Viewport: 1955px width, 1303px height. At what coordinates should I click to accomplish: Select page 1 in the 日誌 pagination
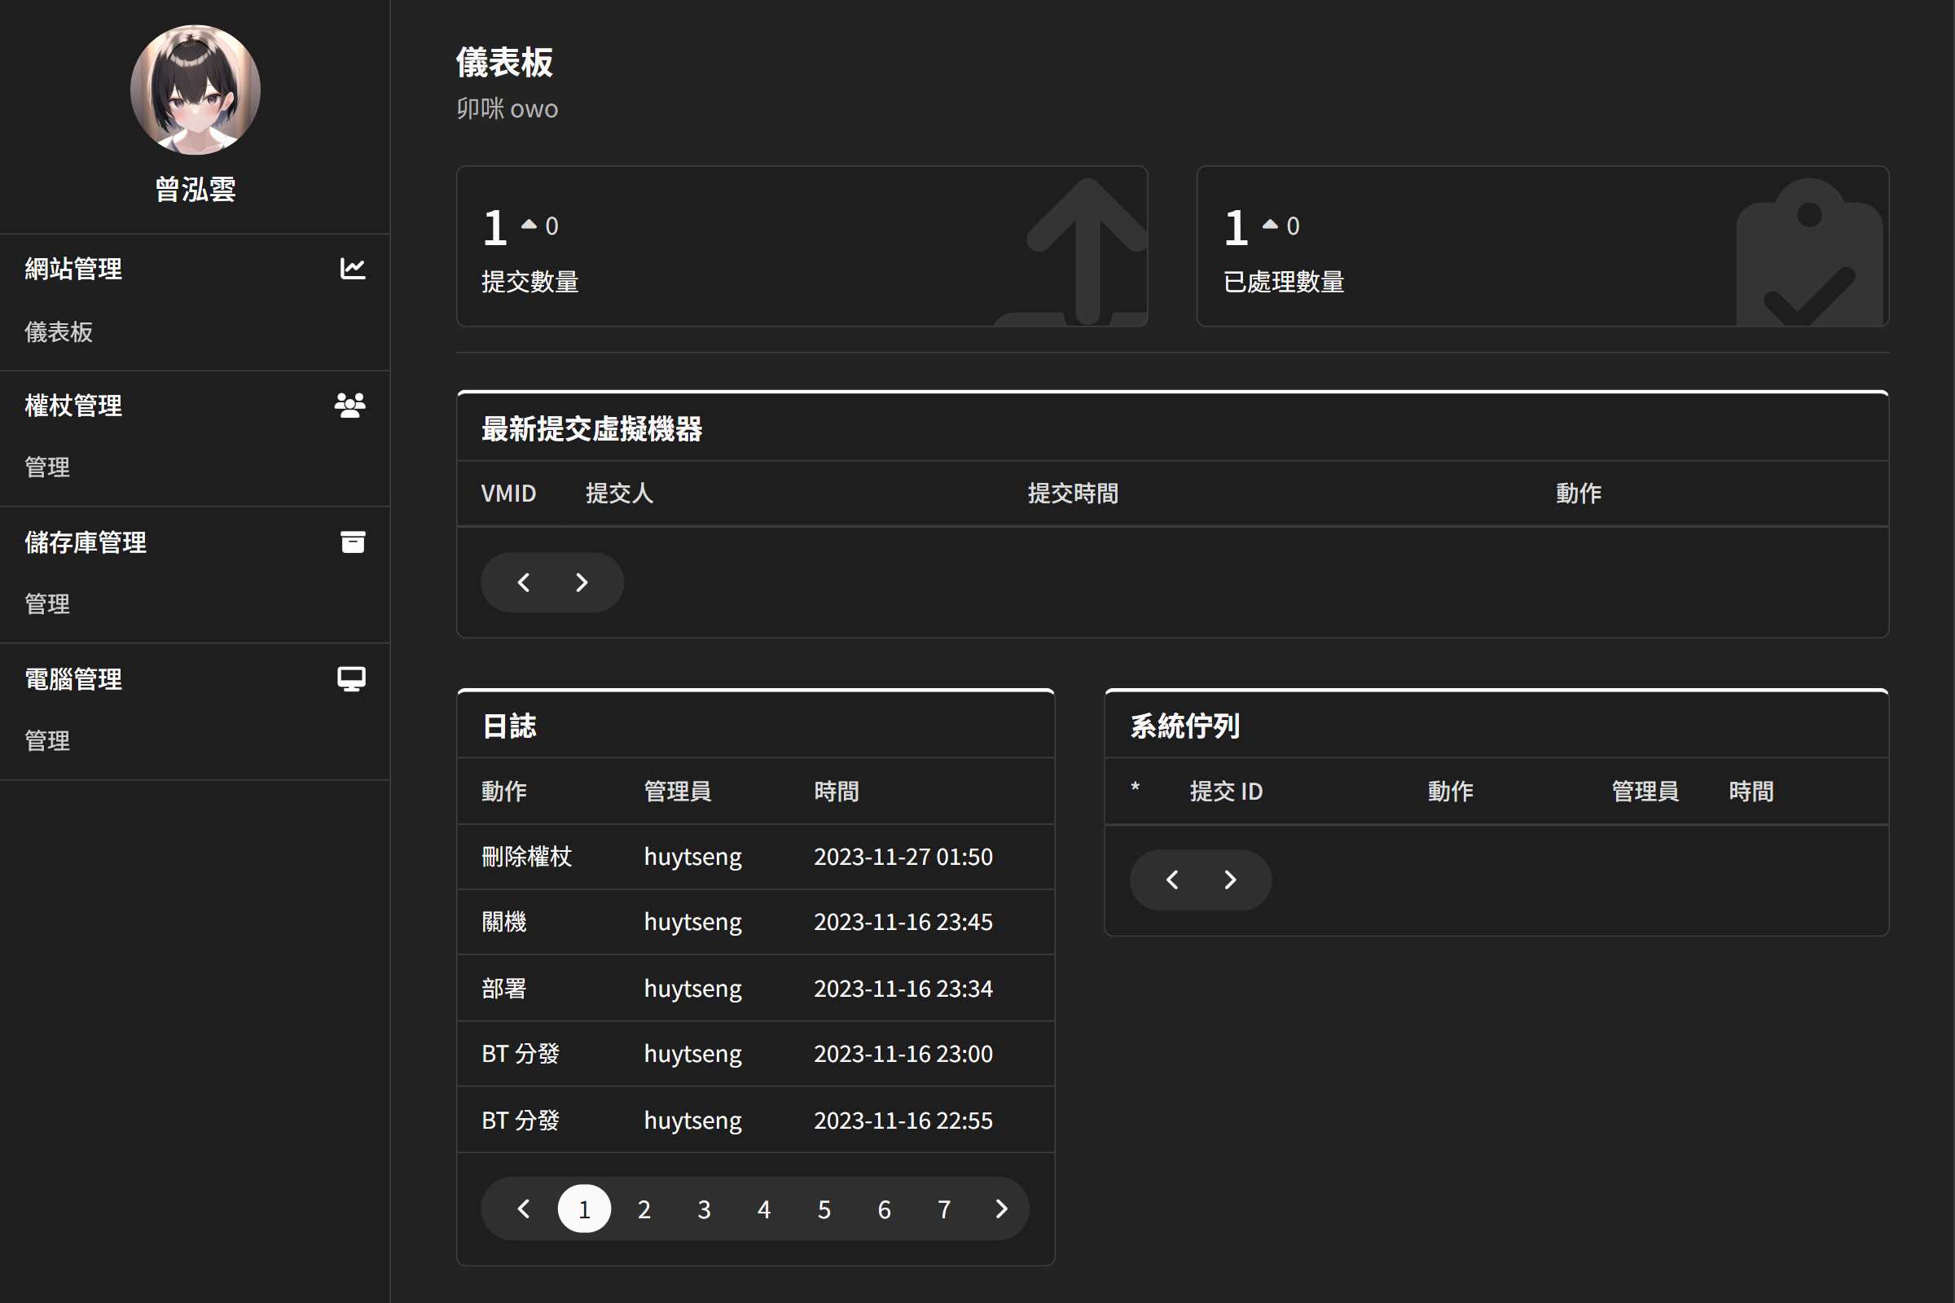(x=584, y=1209)
